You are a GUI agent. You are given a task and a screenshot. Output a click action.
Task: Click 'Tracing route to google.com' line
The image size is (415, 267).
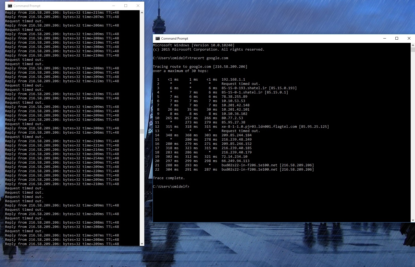(x=200, y=67)
